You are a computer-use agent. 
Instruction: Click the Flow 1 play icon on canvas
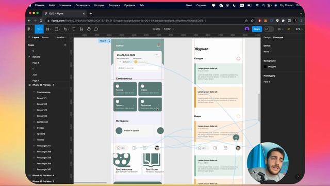(x=109, y=41)
